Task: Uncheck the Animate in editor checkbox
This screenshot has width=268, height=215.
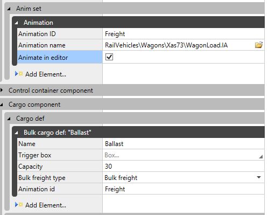Action: [x=109, y=57]
